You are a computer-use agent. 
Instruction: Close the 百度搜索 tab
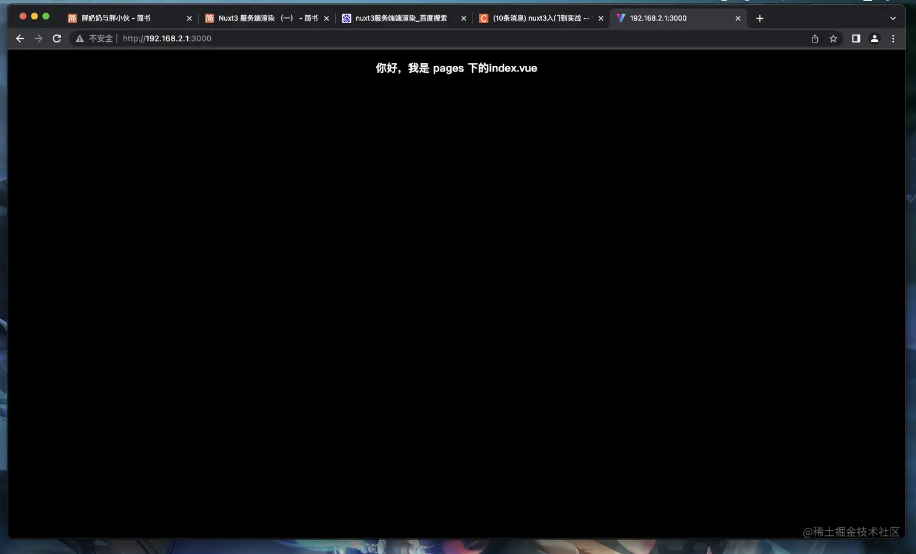463,18
